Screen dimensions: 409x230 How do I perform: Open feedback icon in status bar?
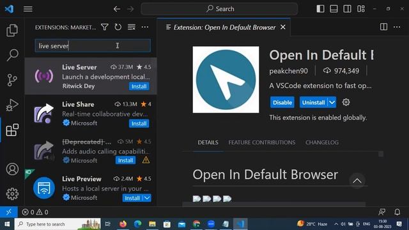click(x=382, y=212)
